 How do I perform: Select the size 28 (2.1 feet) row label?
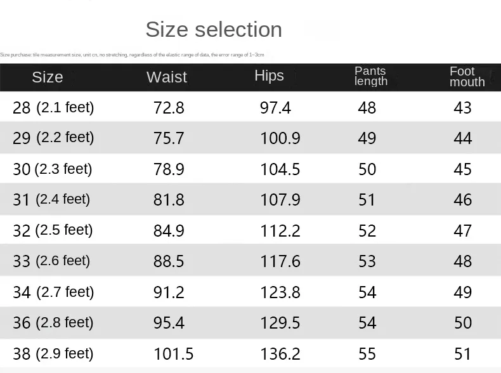(x=53, y=108)
